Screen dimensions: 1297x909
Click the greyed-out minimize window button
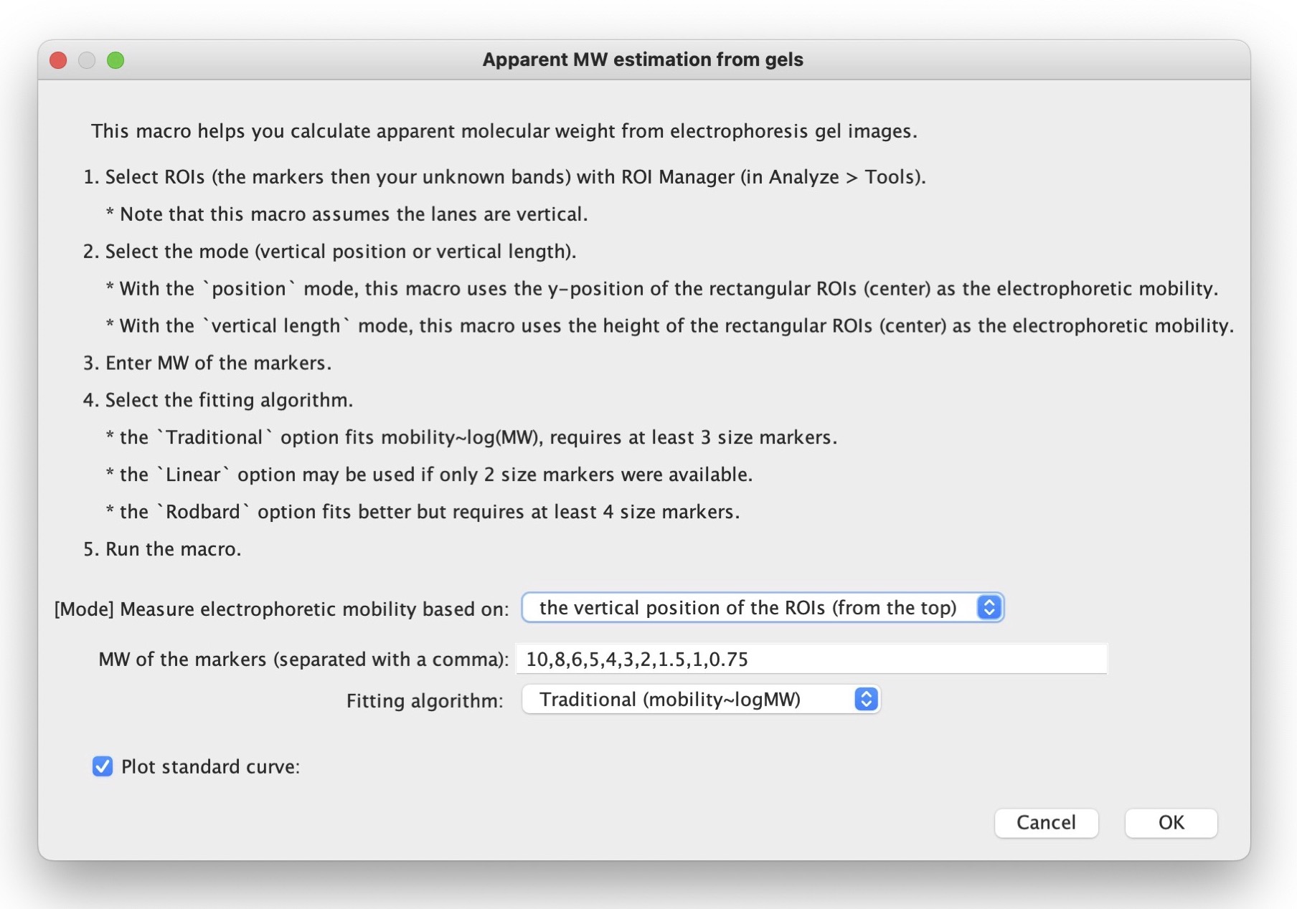(x=87, y=60)
